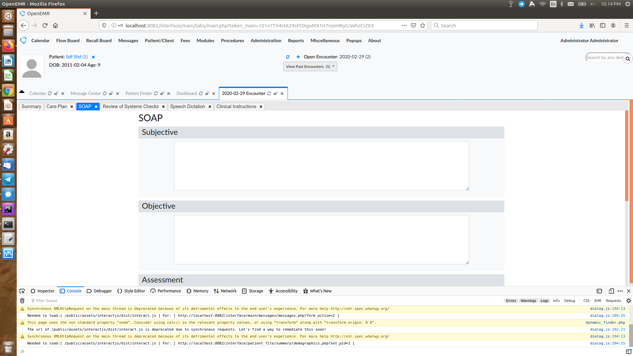The width and height of the screenshot is (633, 356).
Task: Refresh the Open Encounter using the refresh icon
Action: pyautogui.click(x=288, y=57)
